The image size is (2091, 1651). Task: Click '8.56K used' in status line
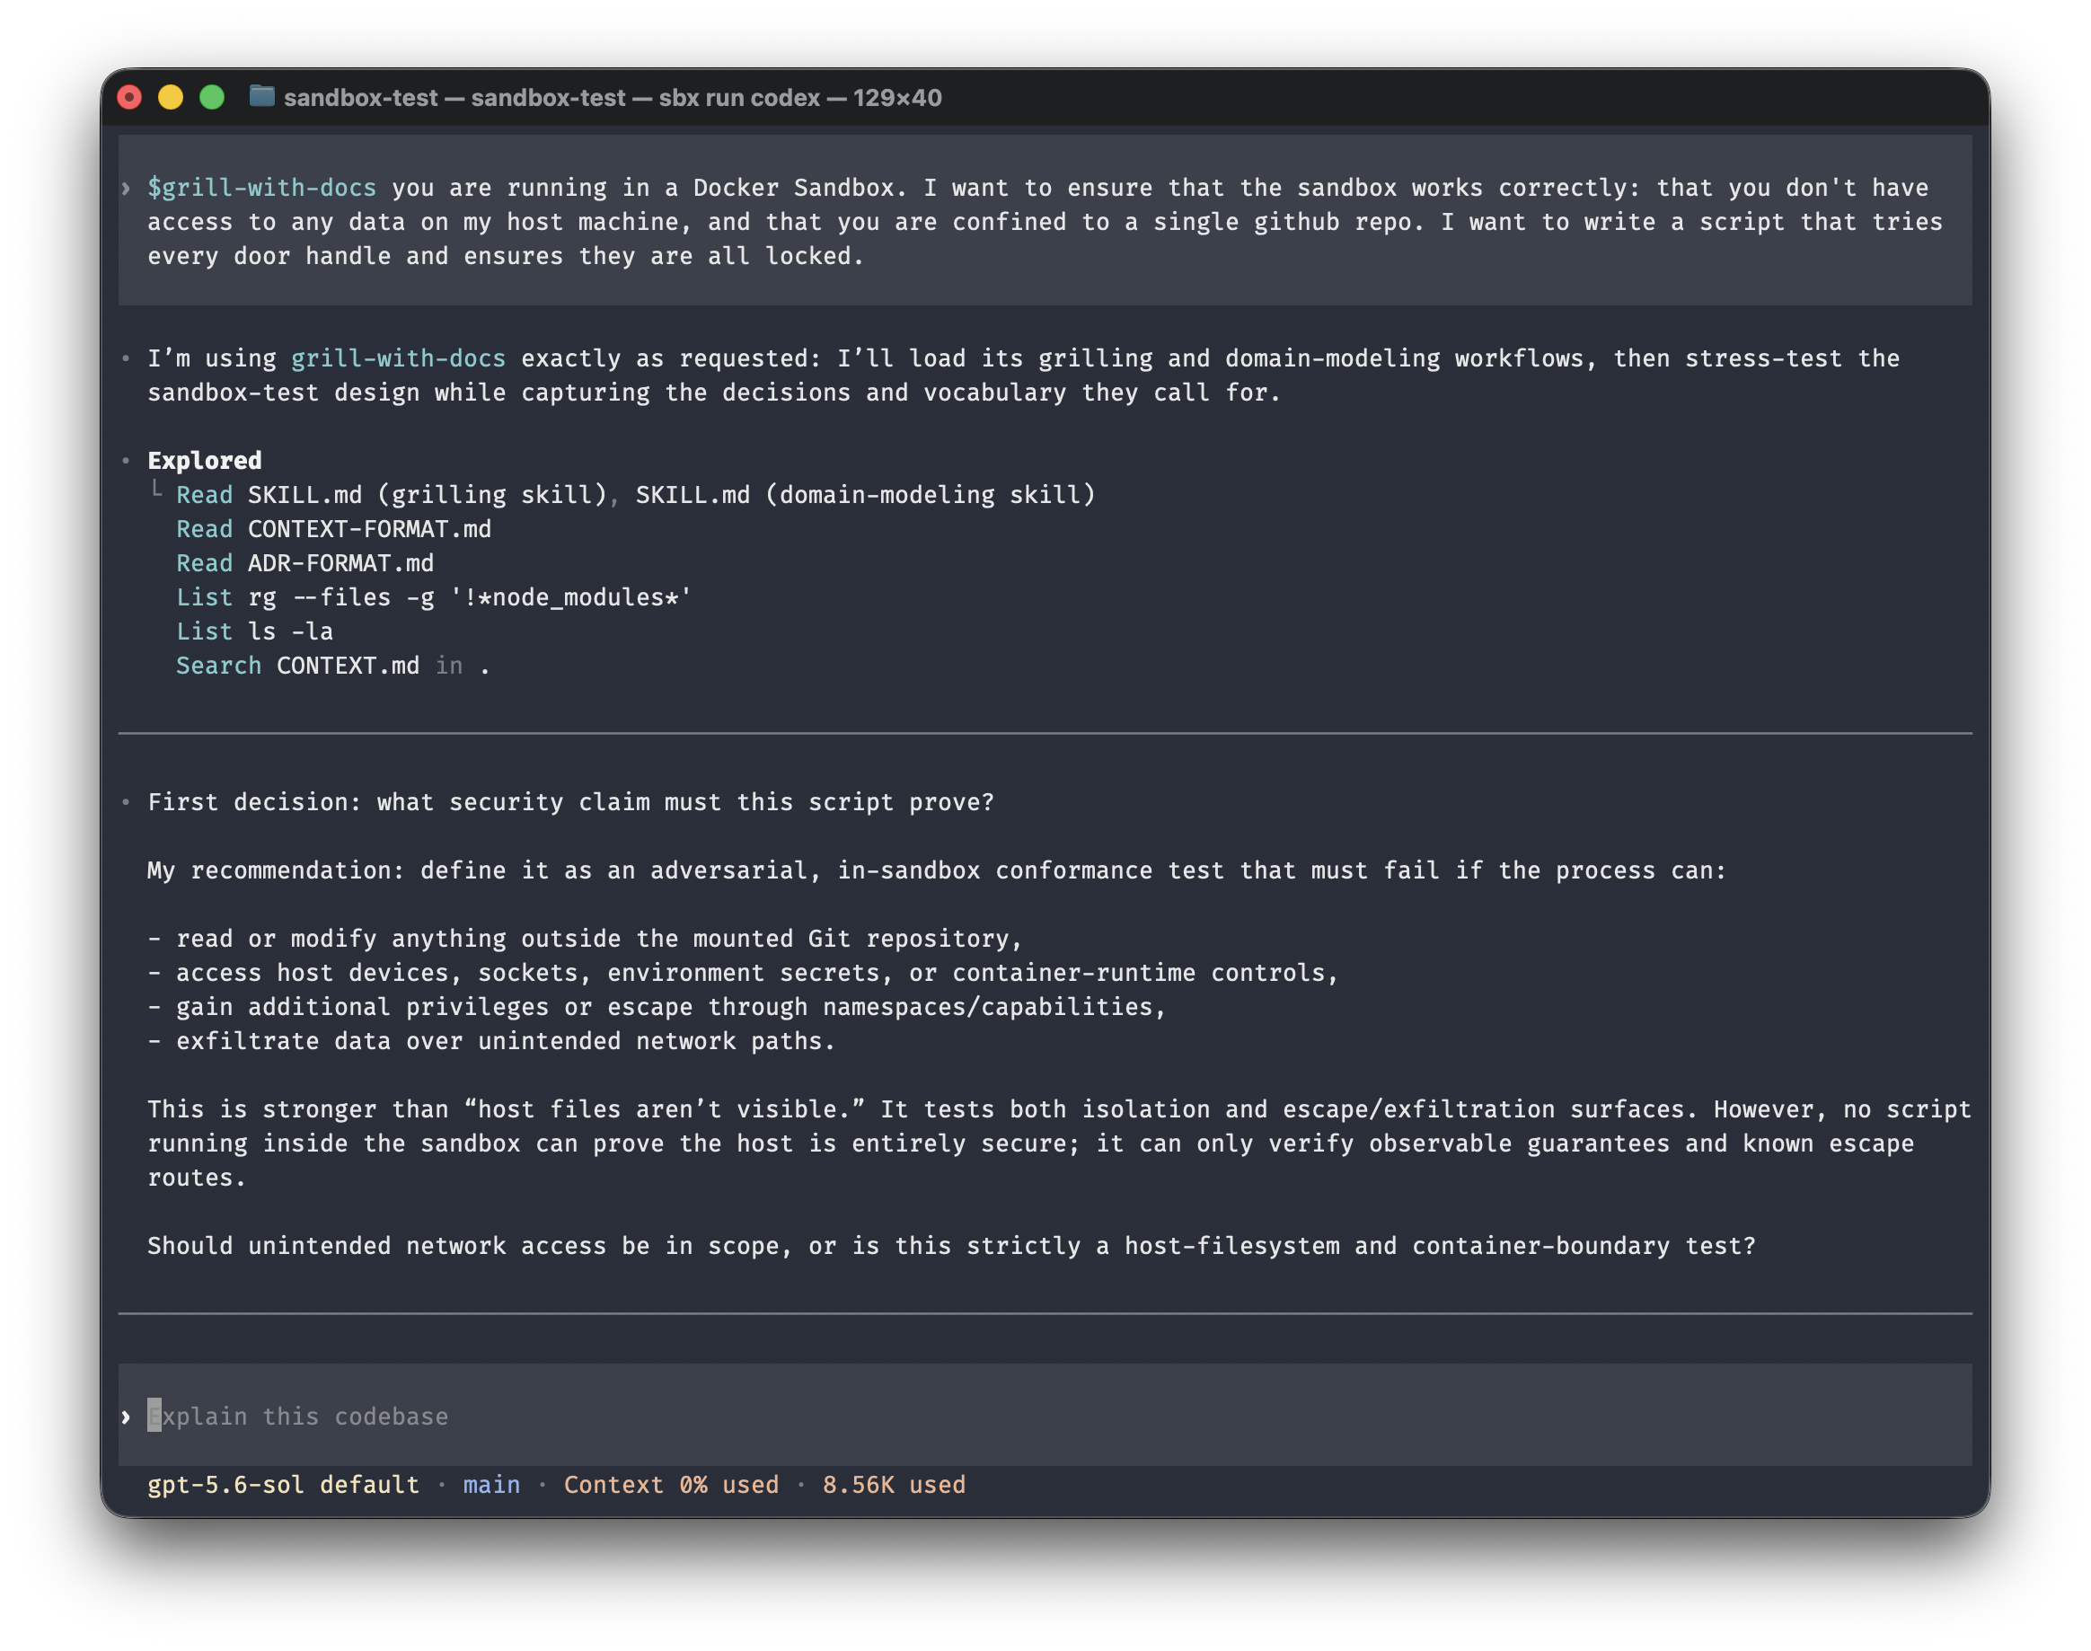895,1485
